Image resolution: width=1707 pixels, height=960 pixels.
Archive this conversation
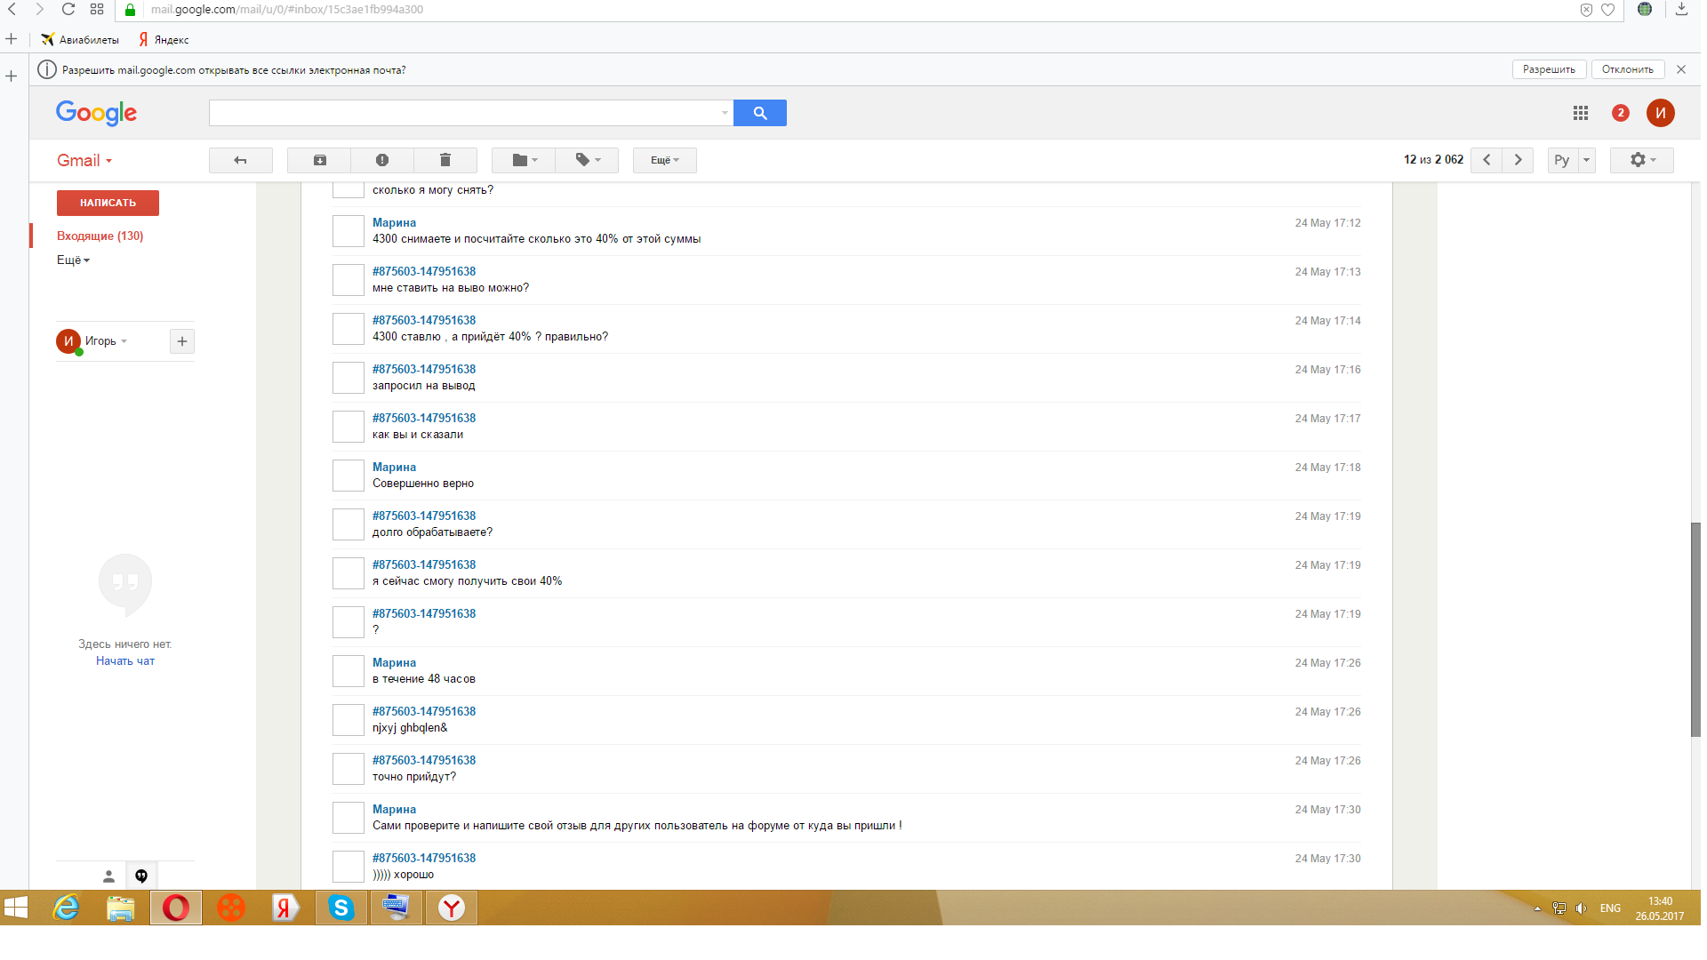point(319,160)
